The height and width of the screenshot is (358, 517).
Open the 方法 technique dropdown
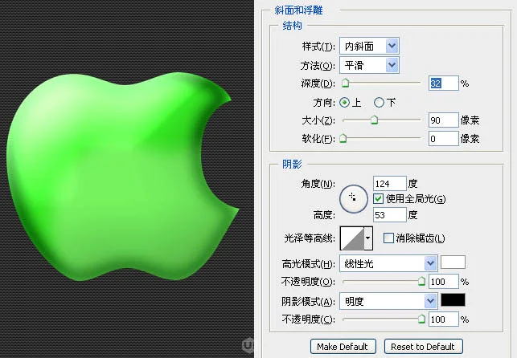tap(369, 65)
